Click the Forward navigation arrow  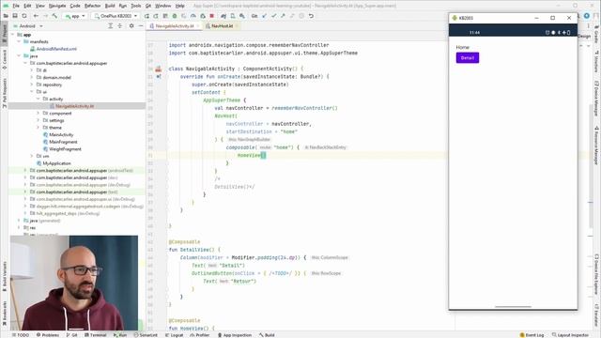pyautogui.click(x=45, y=16)
